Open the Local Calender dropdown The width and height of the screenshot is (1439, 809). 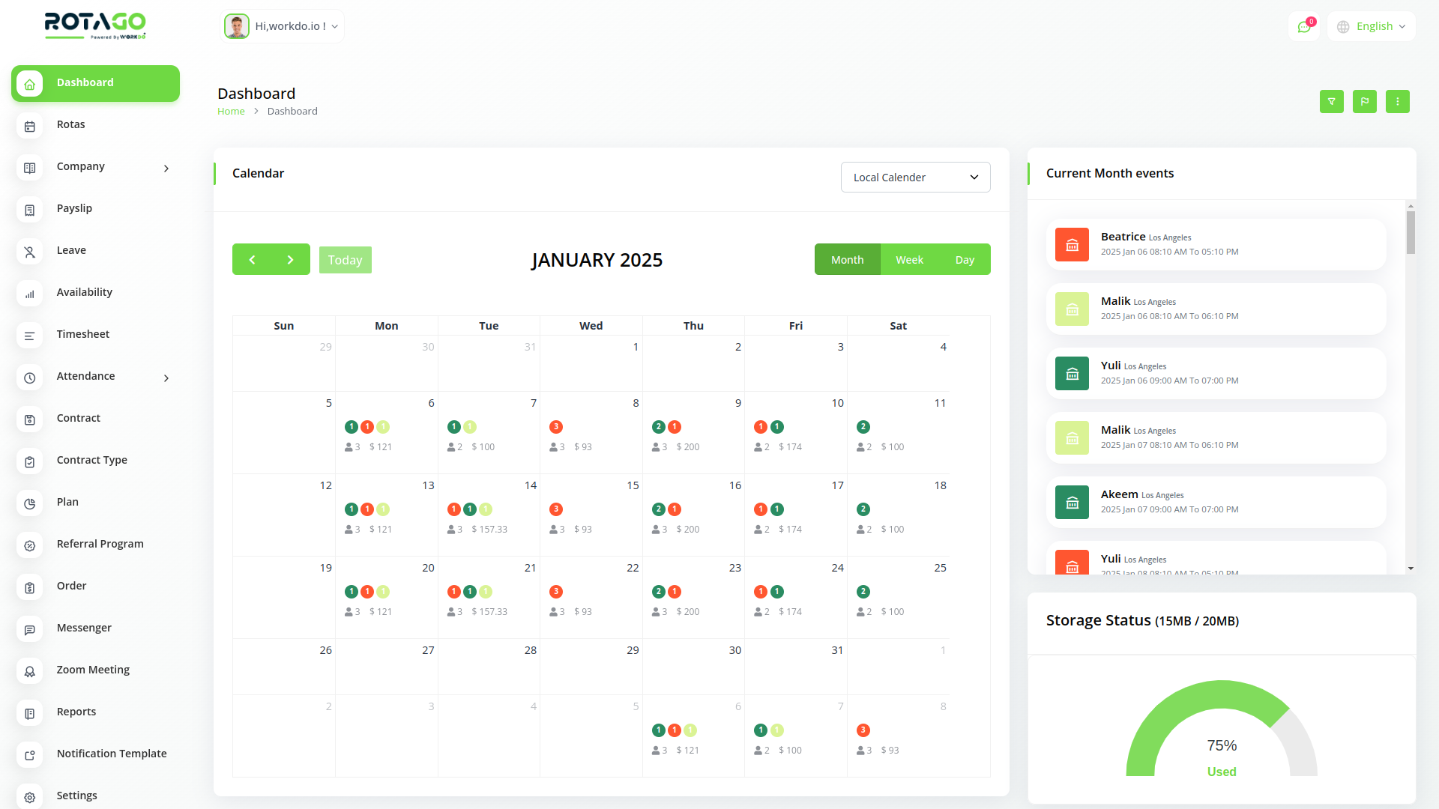[x=915, y=178]
